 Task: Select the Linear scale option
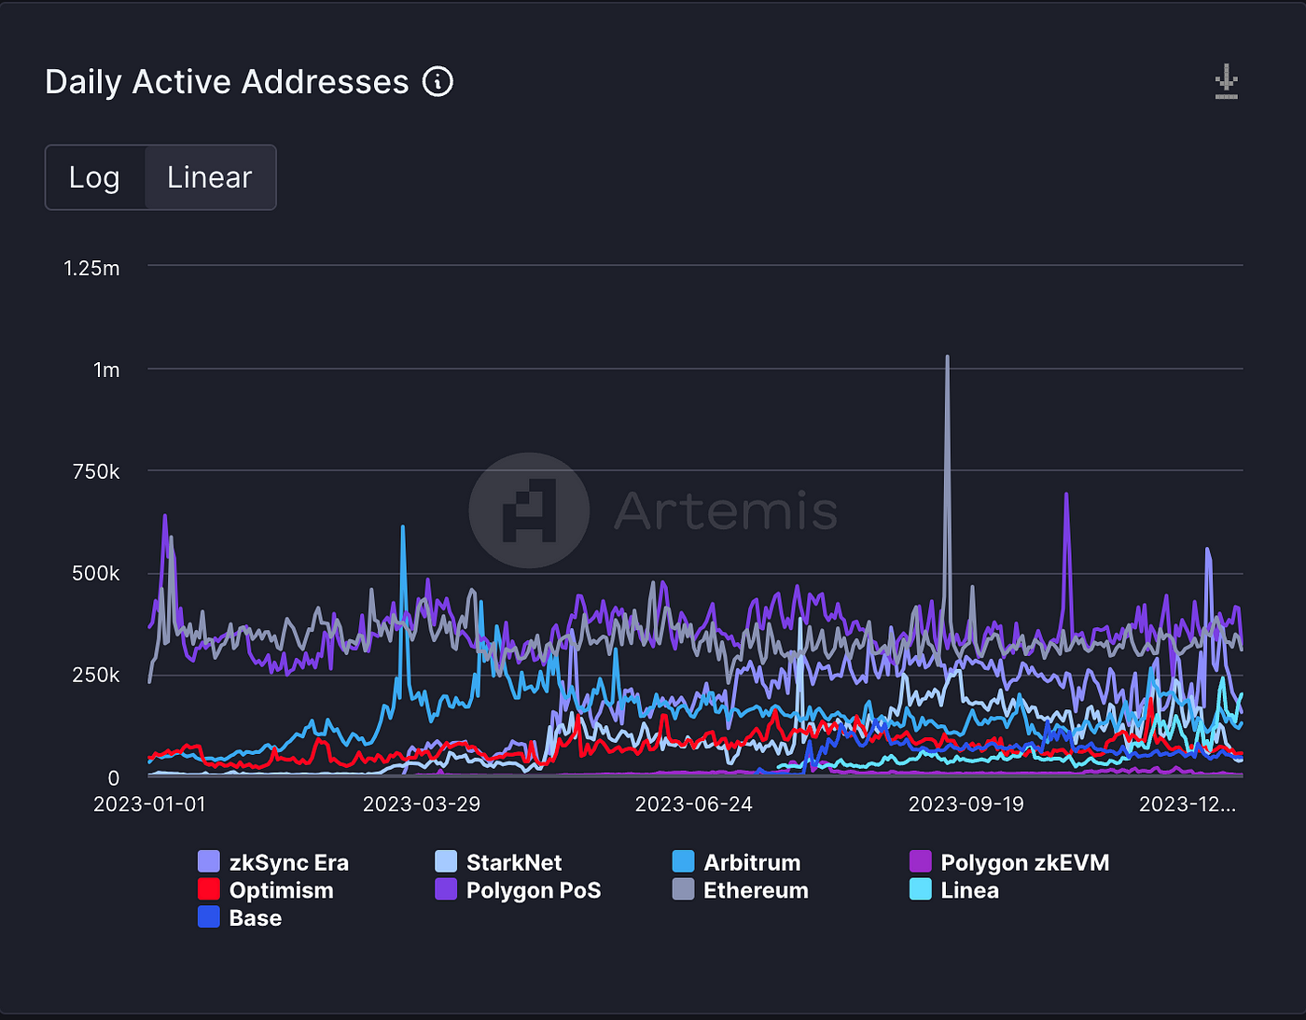click(210, 177)
